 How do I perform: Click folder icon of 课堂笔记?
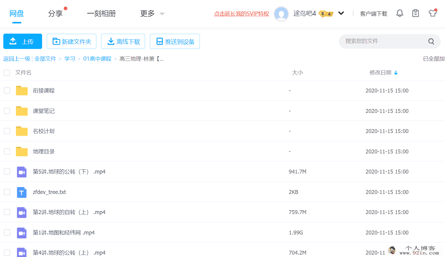[x=22, y=111]
